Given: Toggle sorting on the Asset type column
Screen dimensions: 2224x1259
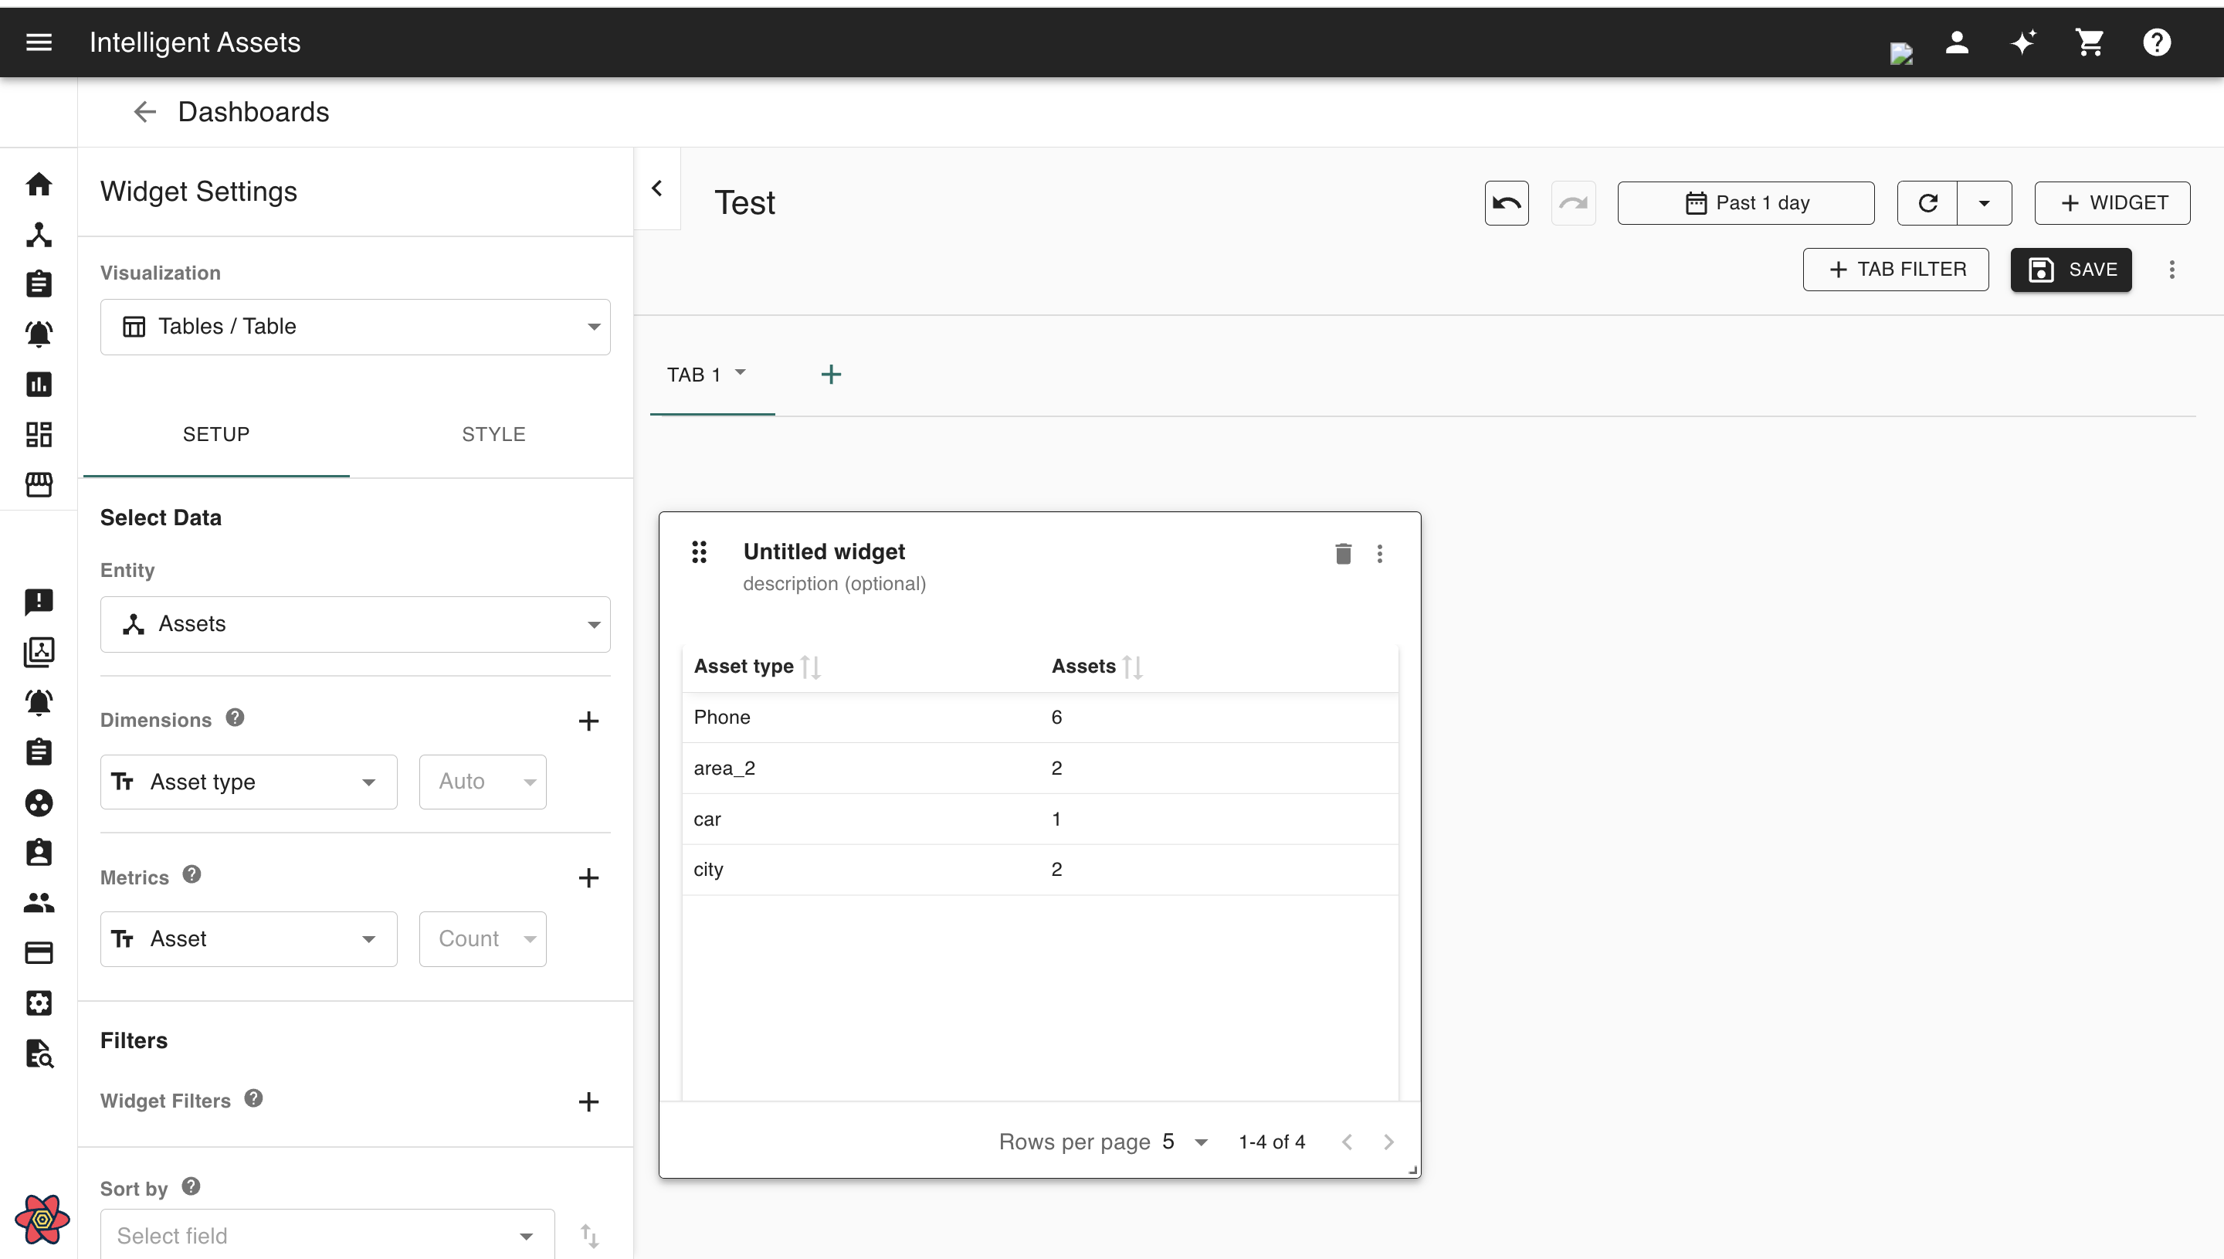Looking at the screenshot, I should pos(811,667).
